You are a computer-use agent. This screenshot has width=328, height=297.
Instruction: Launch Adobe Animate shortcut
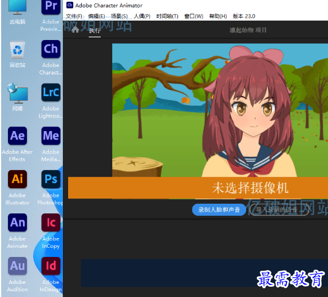(x=17, y=231)
